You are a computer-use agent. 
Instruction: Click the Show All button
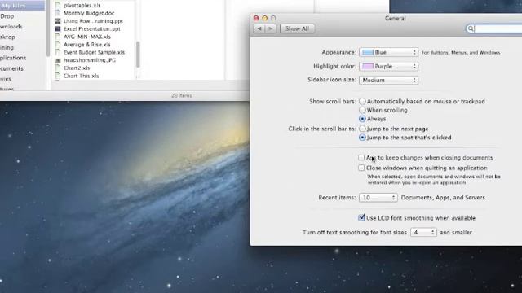coord(297,28)
